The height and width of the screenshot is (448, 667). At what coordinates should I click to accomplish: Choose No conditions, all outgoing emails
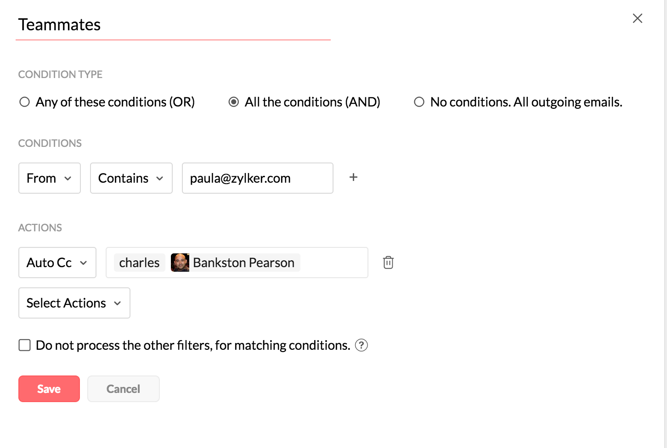[419, 102]
